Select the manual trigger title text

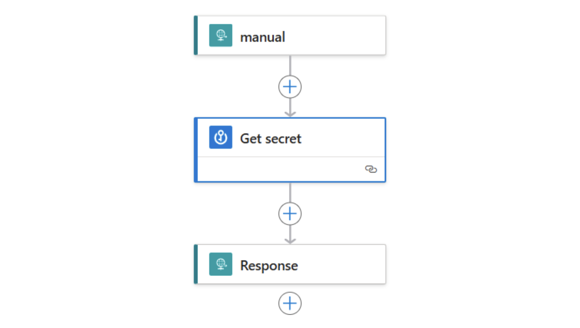pyautogui.click(x=262, y=37)
